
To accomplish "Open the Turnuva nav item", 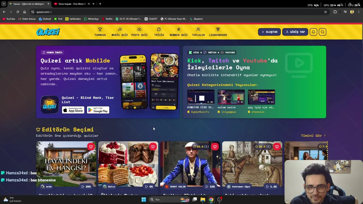I will click(x=100, y=32).
